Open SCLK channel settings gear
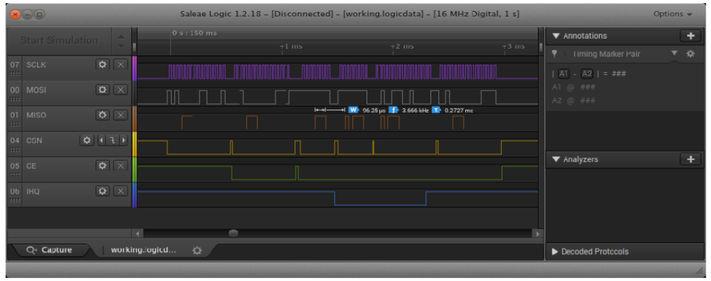The height and width of the screenshot is (281, 711). click(103, 65)
